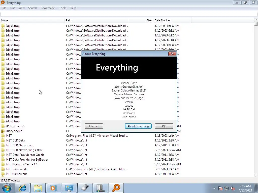
Task: Open the File menu
Action: click(x=4, y=8)
